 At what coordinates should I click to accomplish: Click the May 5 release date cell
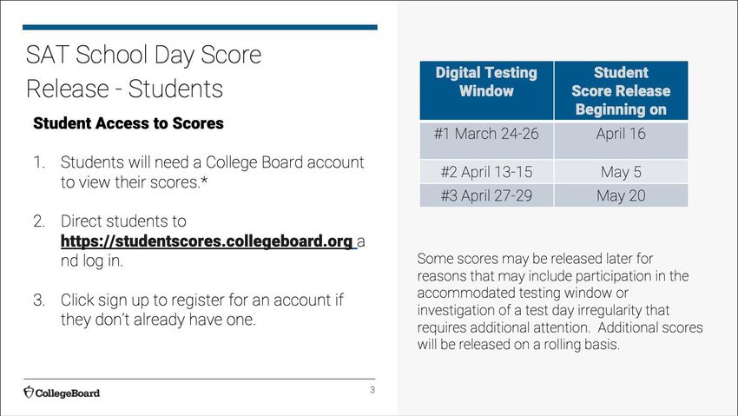coord(621,172)
